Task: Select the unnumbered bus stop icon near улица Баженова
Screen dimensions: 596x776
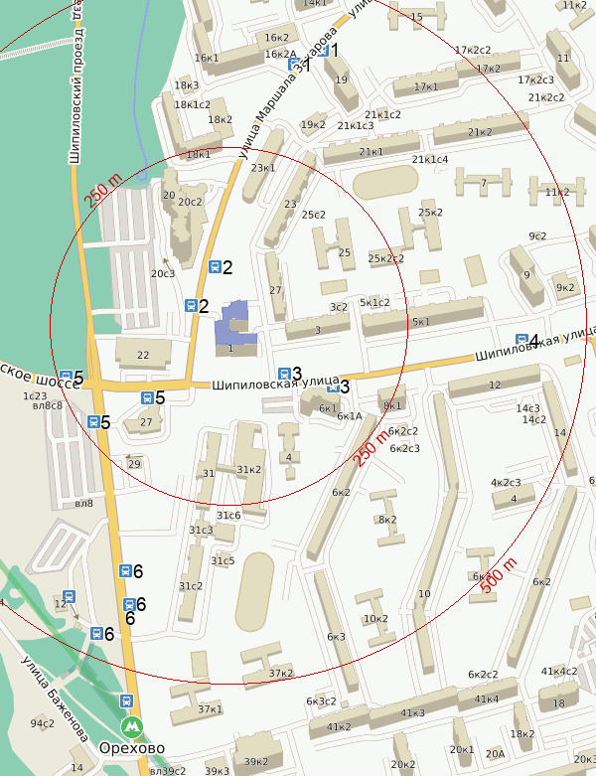Action: [x=68, y=590]
